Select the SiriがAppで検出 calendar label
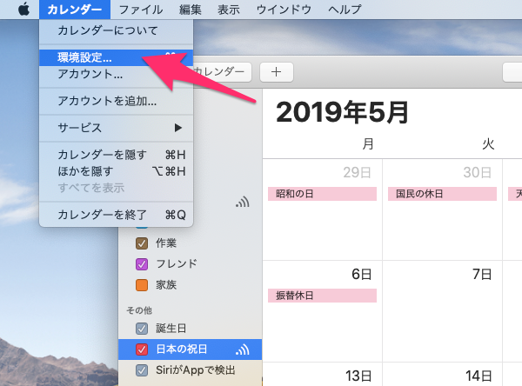The image size is (522, 386). (196, 370)
